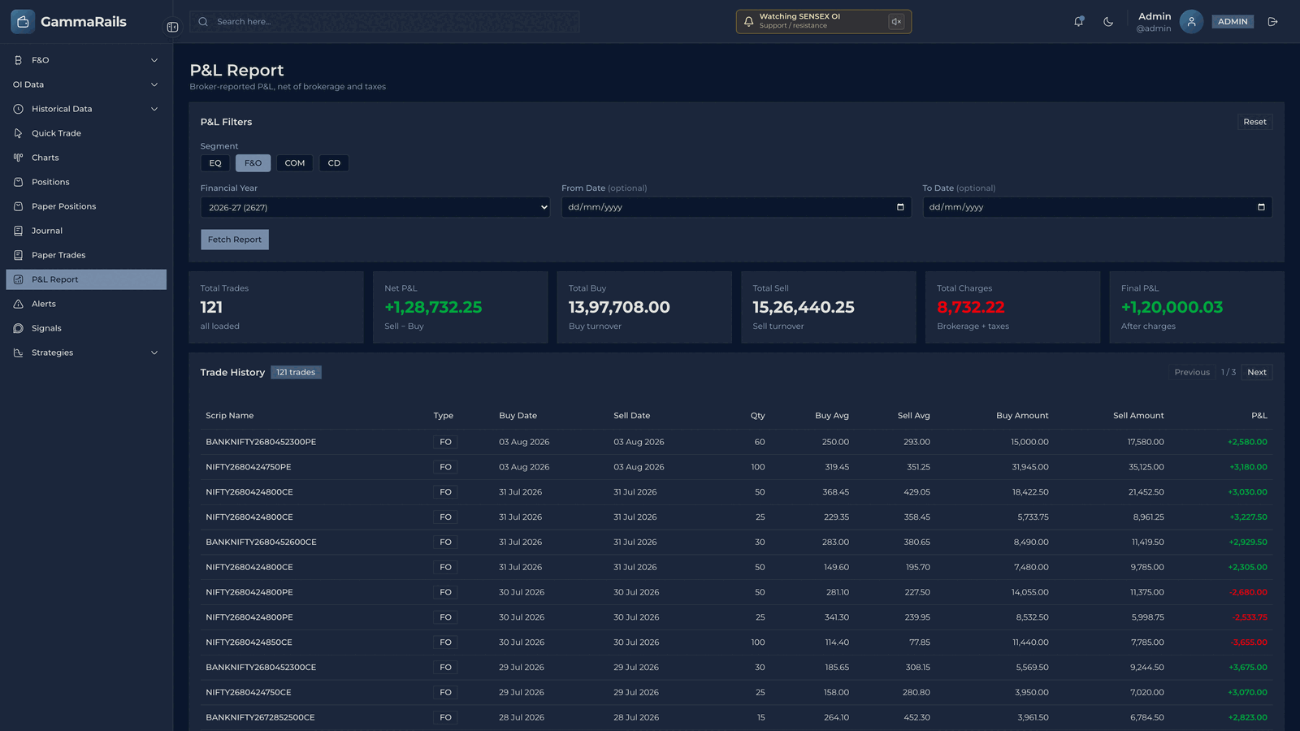The width and height of the screenshot is (1300, 731).
Task: Click the NIFTY2680424850CE row
Action: (x=736, y=642)
